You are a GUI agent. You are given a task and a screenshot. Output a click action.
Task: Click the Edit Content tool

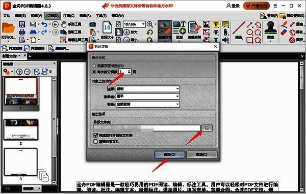[165, 31]
